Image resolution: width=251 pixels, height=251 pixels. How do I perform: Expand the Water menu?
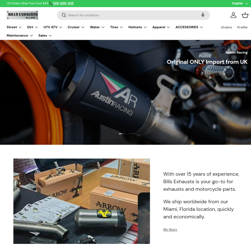(97, 27)
